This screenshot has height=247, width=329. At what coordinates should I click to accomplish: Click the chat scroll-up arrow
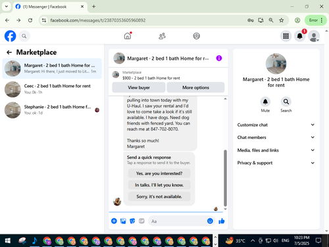pos(225,99)
